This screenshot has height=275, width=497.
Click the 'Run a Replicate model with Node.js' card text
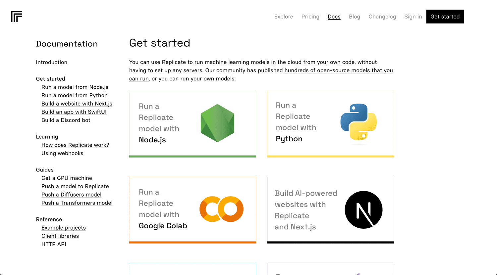[159, 123]
